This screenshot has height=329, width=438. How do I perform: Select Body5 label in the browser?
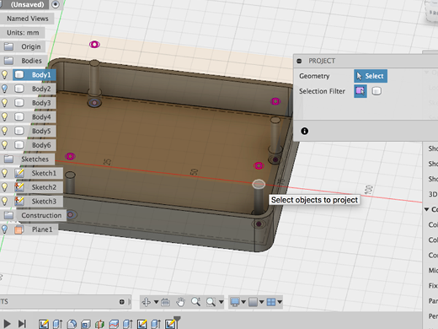click(x=41, y=131)
